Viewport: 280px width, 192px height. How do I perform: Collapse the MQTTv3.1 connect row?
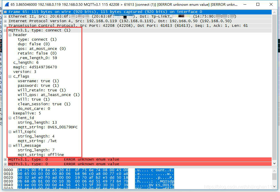[x=5, y=30]
